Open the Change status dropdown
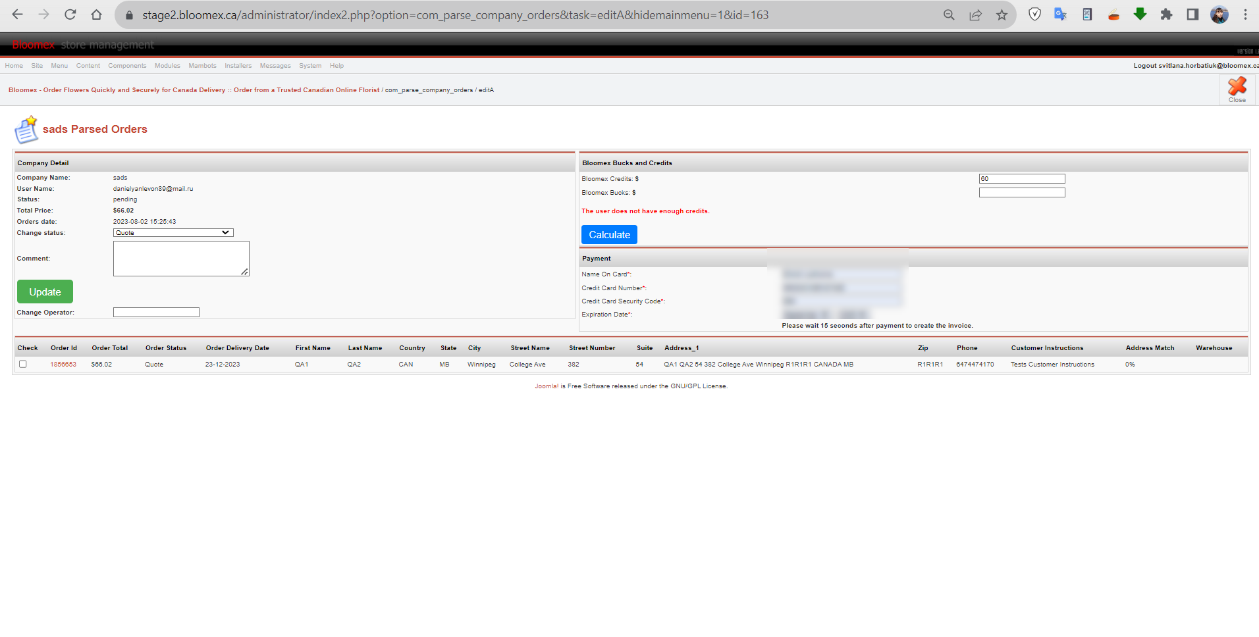This screenshot has width=1259, height=637. coord(173,232)
